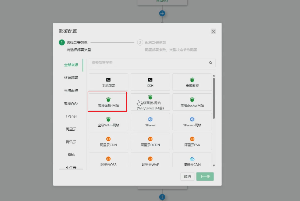Select the 1Panel deployment icon
The width and height of the screenshot is (300, 201).
click(150, 122)
